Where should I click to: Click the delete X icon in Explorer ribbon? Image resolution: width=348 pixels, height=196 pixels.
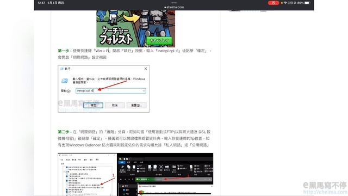pos(161,167)
